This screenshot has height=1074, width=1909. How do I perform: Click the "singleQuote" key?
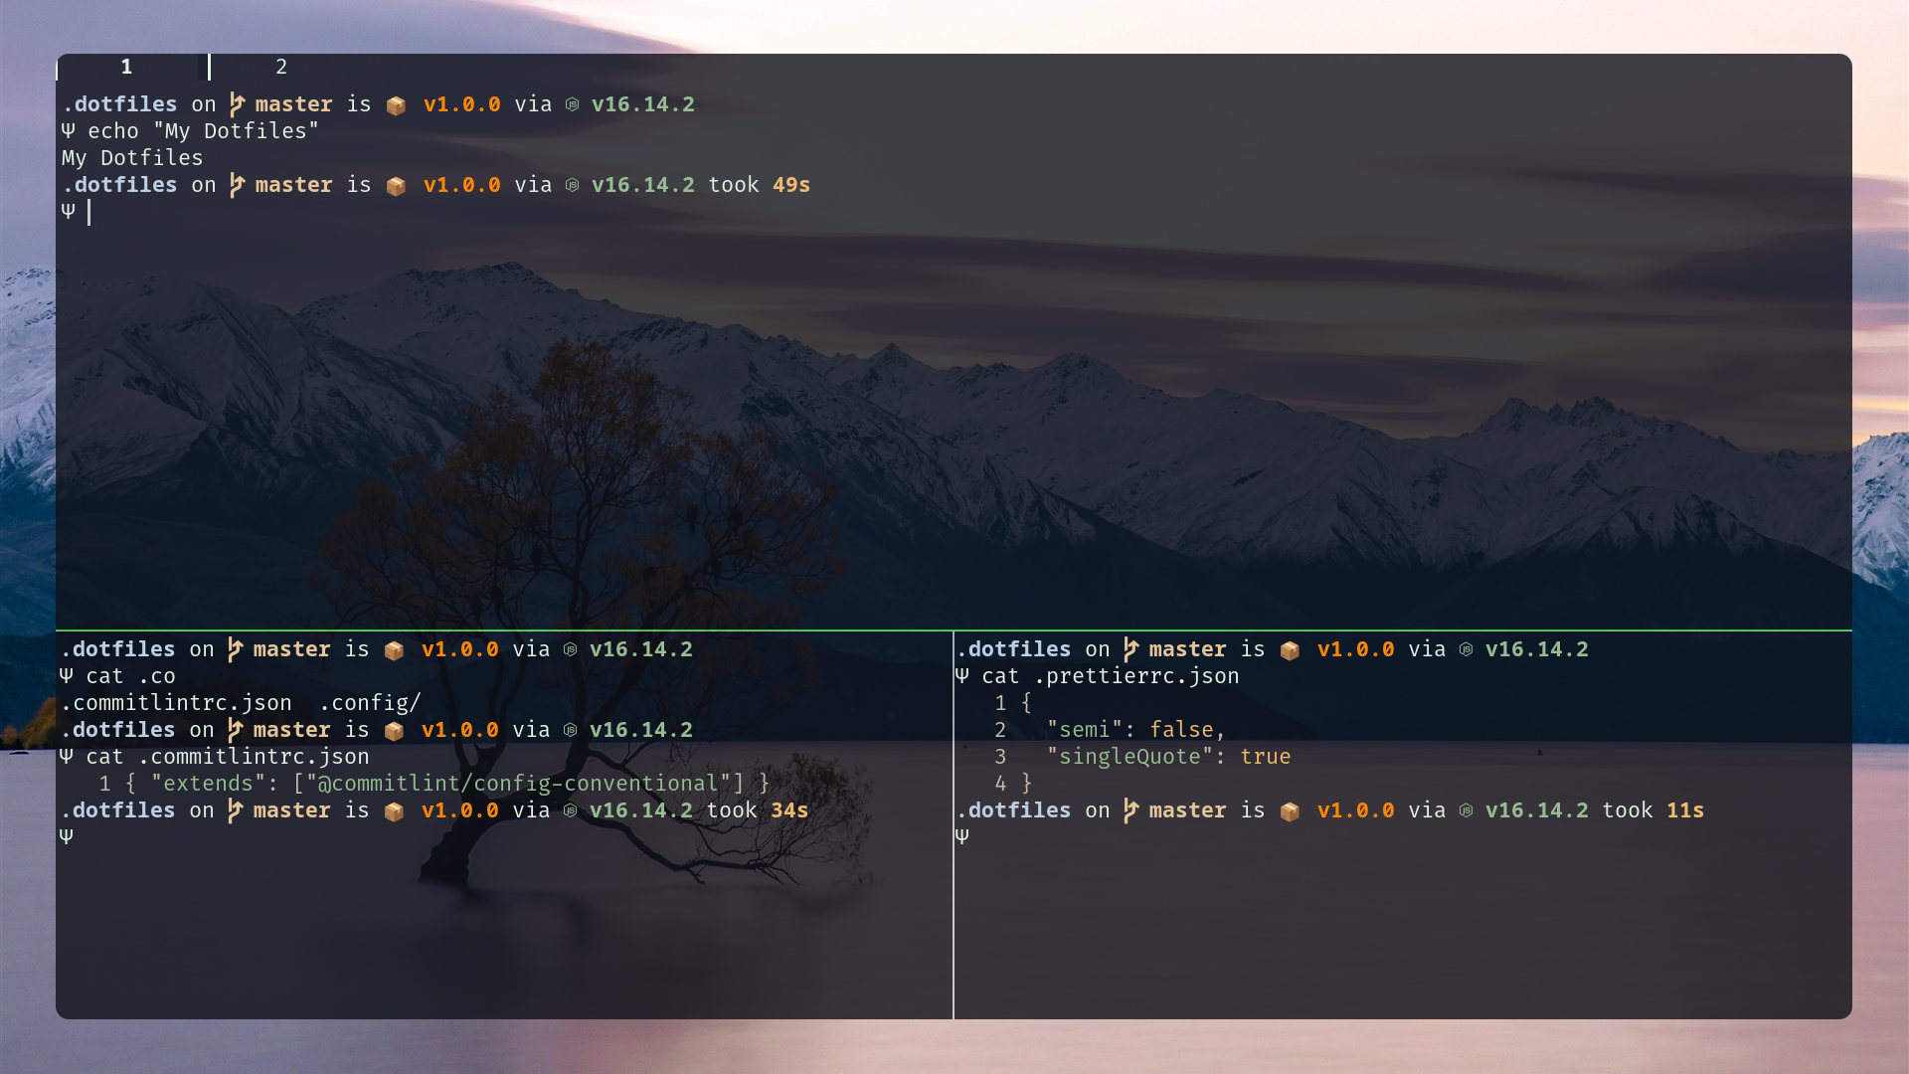coord(1129,757)
